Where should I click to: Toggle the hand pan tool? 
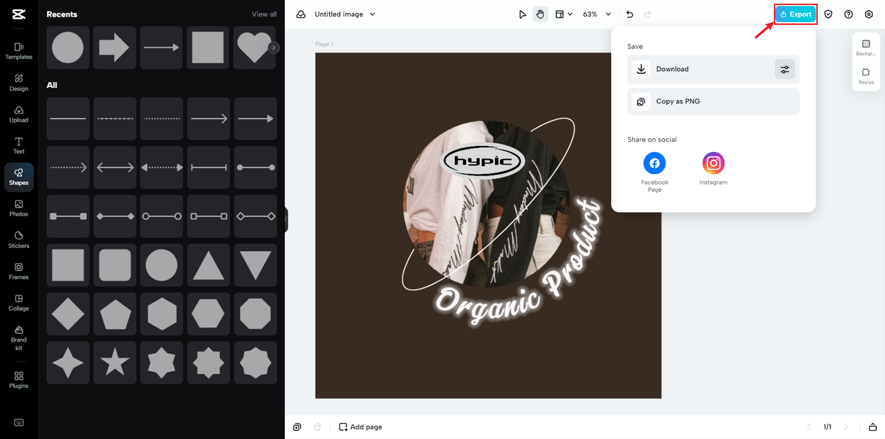click(x=541, y=14)
